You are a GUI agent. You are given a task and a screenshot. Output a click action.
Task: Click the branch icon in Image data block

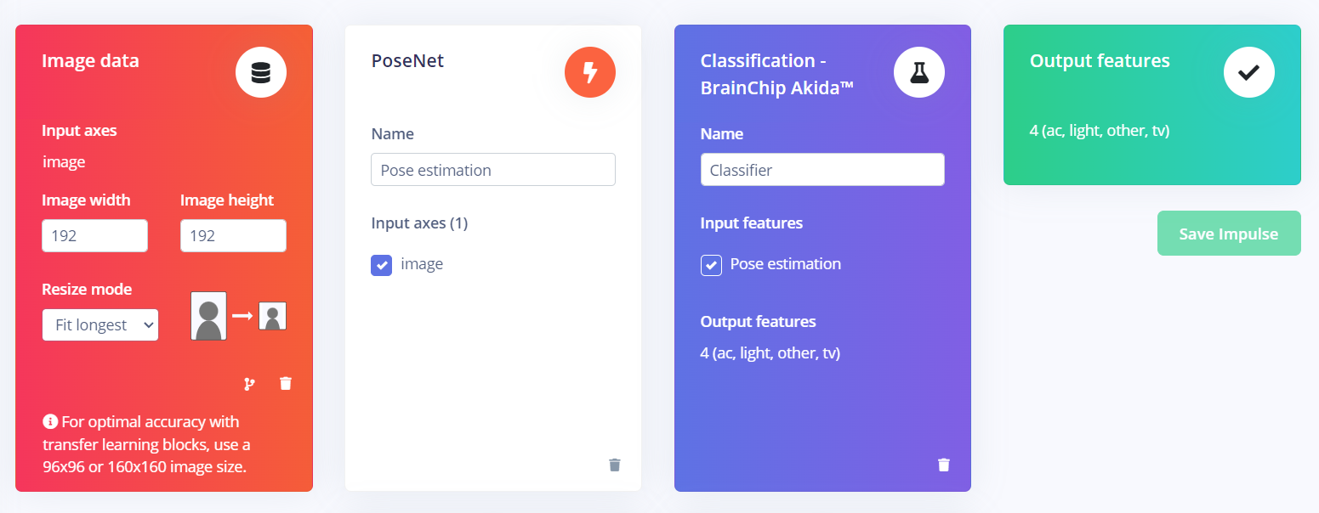(x=249, y=384)
